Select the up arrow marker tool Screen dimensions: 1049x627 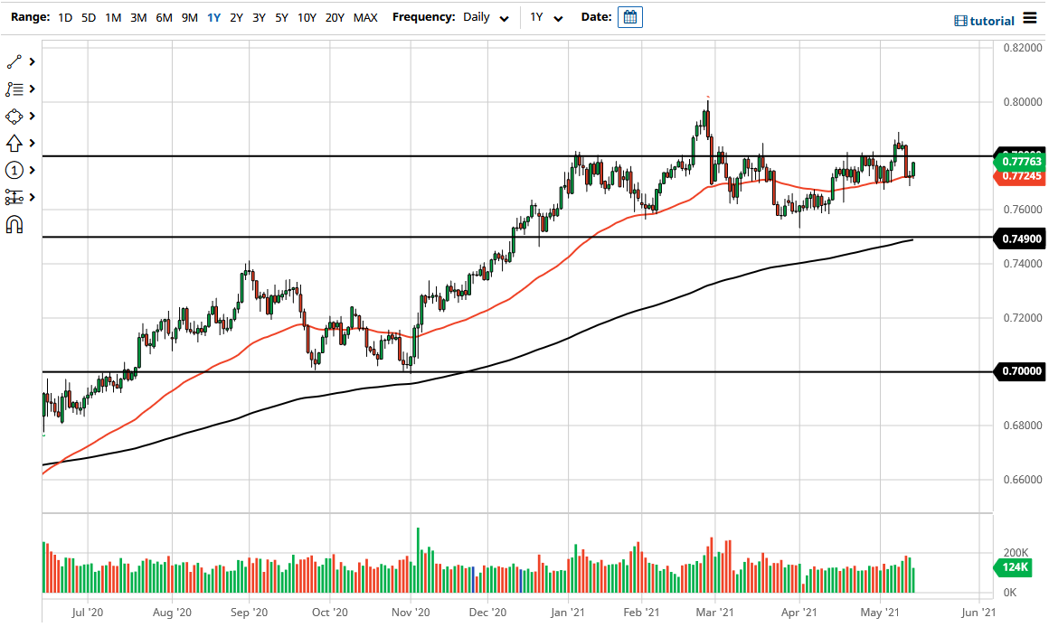tap(14, 143)
